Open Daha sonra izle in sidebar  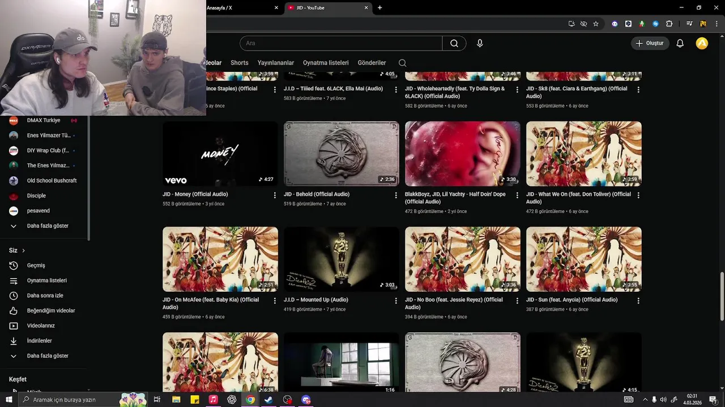(44, 296)
